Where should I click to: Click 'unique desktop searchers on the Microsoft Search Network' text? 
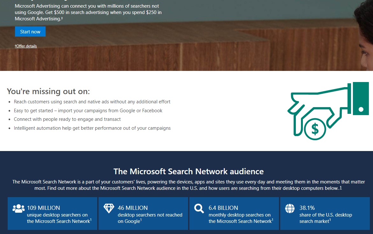click(x=59, y=218)
